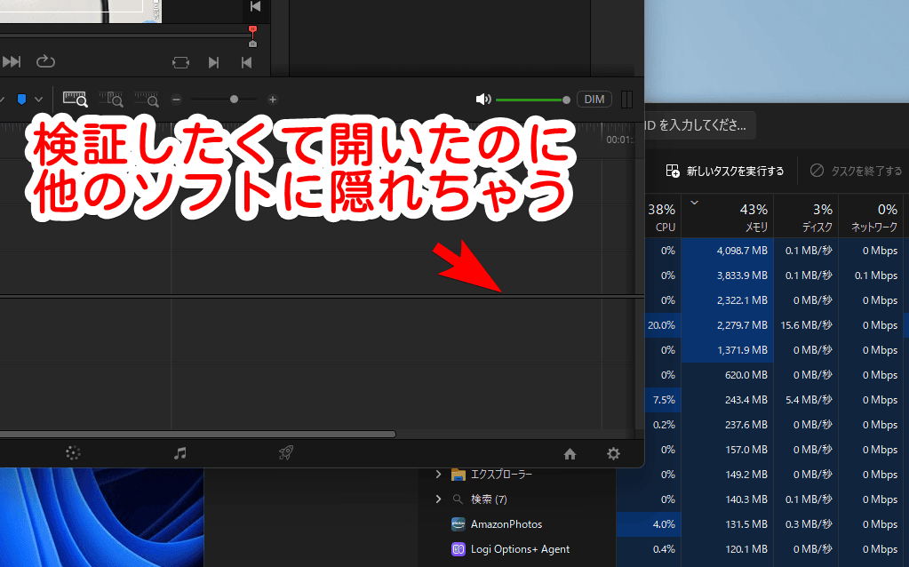The width and height of the screenshot is (909, 567).
Task: Expand the 検索 (7) results group
Action: [436, 499]
